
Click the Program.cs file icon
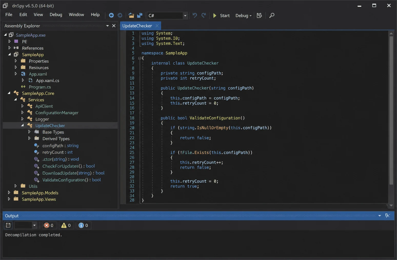coord(23,87)
